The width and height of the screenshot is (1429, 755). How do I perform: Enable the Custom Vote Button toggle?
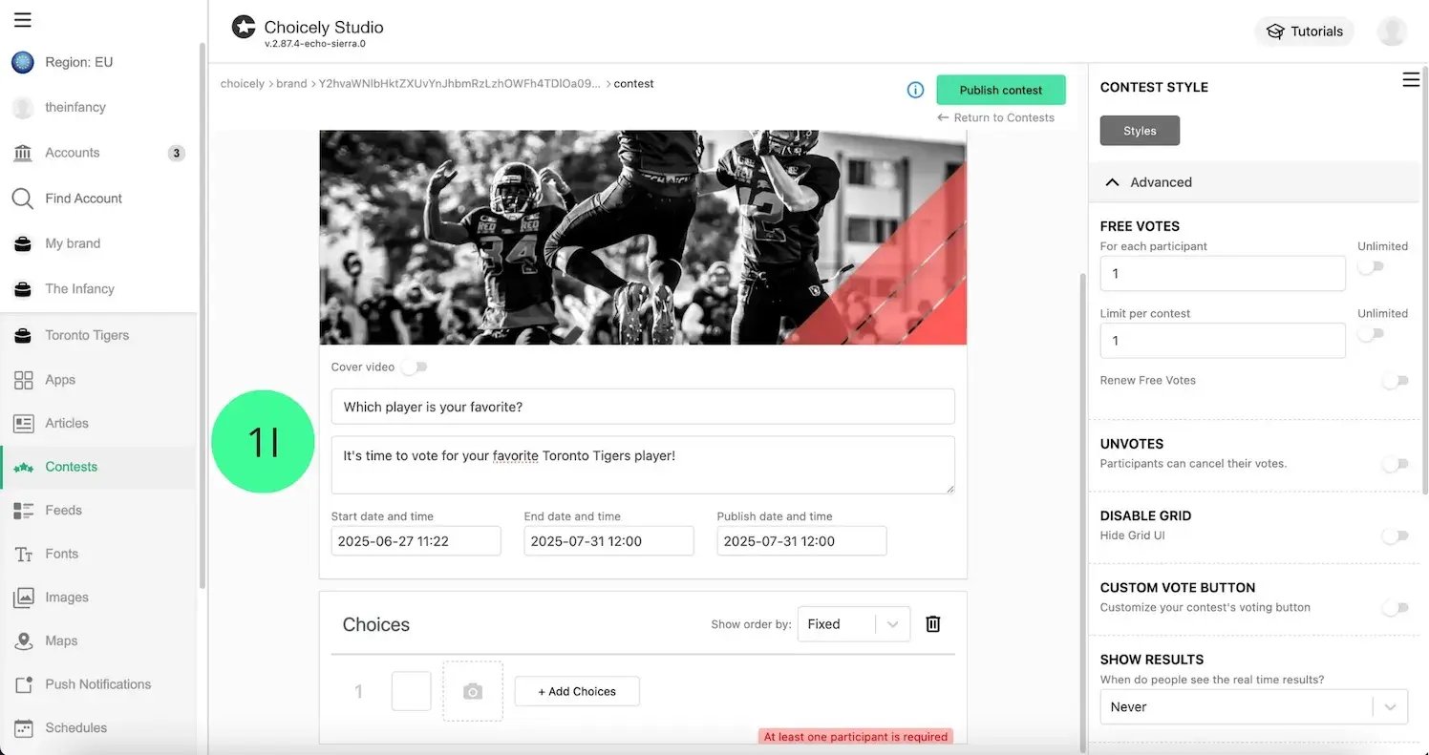click(x=1396, y=608)
